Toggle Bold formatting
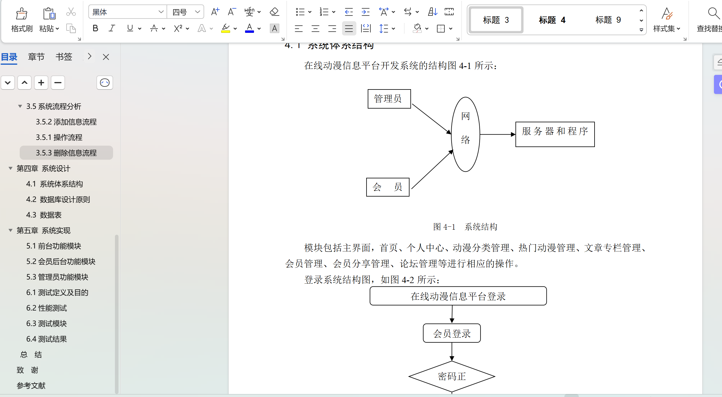The width and height of the screenshot is (722, 397). click(95, 29)
